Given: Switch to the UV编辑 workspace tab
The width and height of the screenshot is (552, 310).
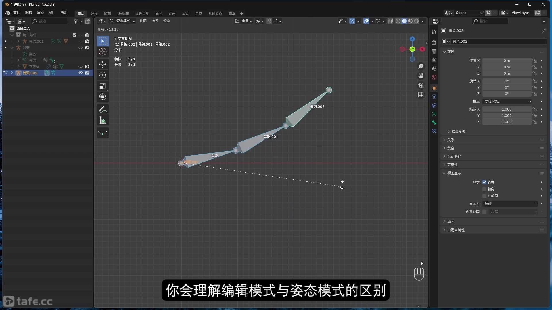Looking at the screenshot, I should (x=123, y=13).
